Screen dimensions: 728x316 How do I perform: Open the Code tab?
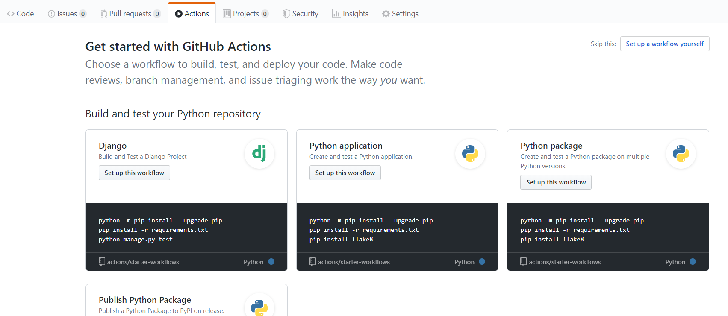tap(21, 14)
